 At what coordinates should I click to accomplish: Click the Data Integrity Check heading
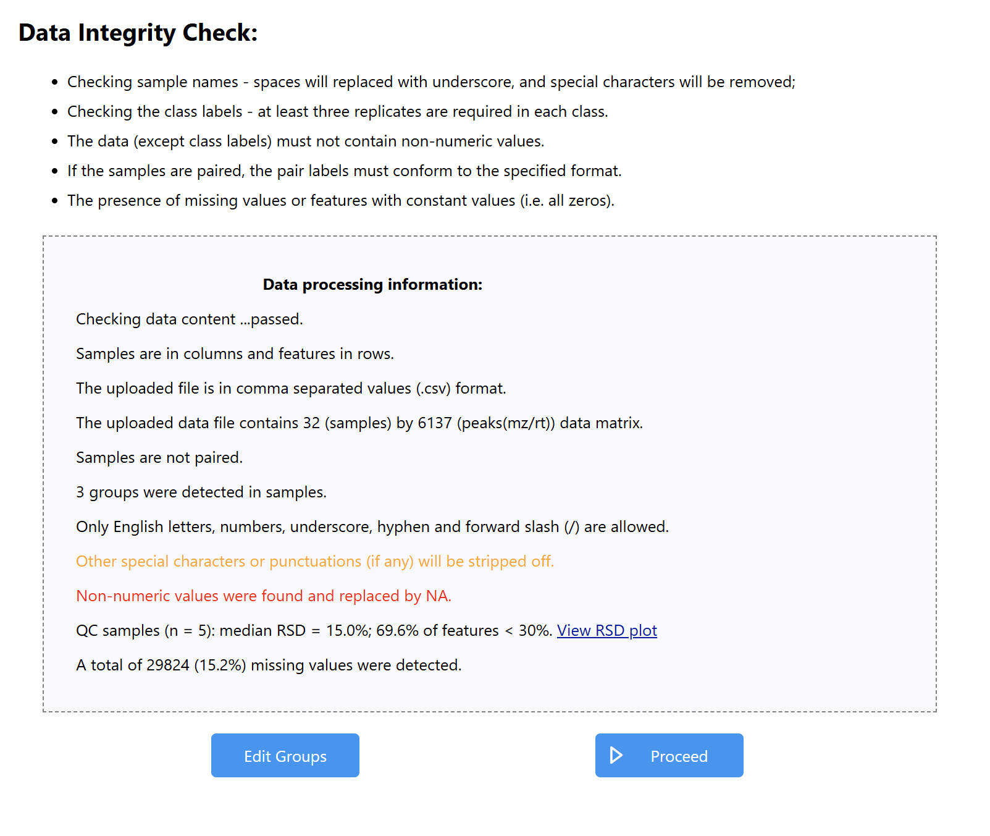138,32
